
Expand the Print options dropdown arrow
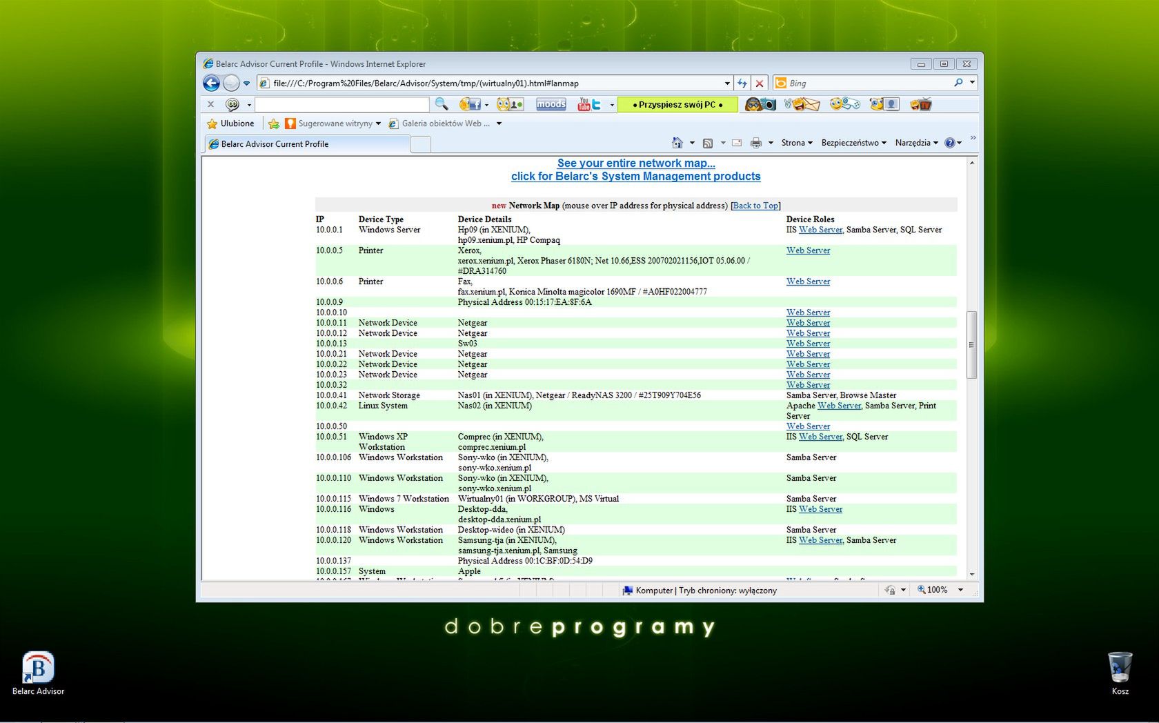click(771, 143)
